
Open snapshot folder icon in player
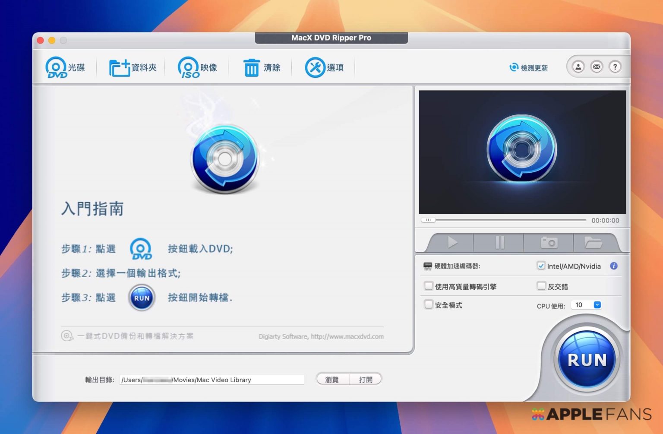click(593, 243)
